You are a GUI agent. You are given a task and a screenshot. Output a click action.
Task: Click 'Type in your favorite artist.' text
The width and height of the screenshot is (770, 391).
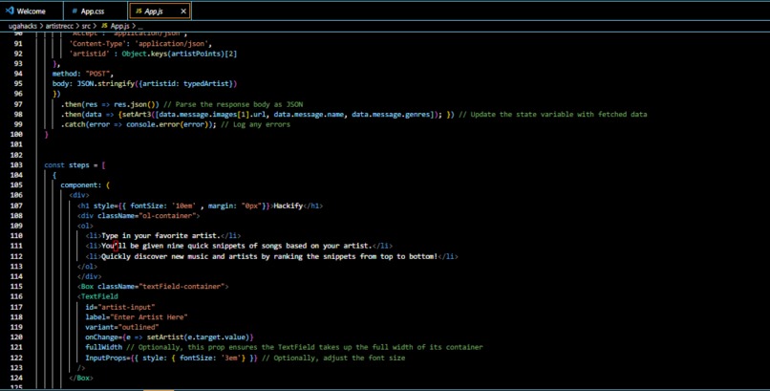coord(161,236)
